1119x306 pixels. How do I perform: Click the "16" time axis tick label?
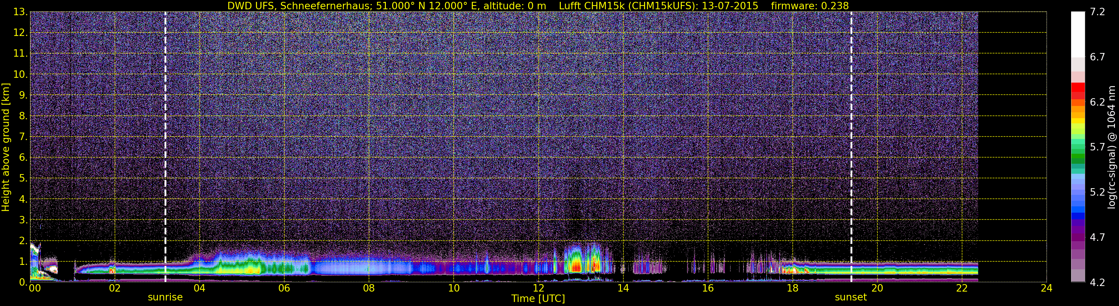pyautogui.click(x=707, y=289)
